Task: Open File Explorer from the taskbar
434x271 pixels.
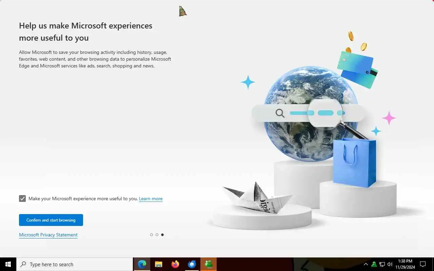Action: (x=159, y=264)
